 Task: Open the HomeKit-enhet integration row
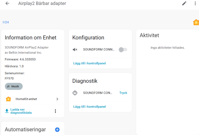(x=33, y=99)
